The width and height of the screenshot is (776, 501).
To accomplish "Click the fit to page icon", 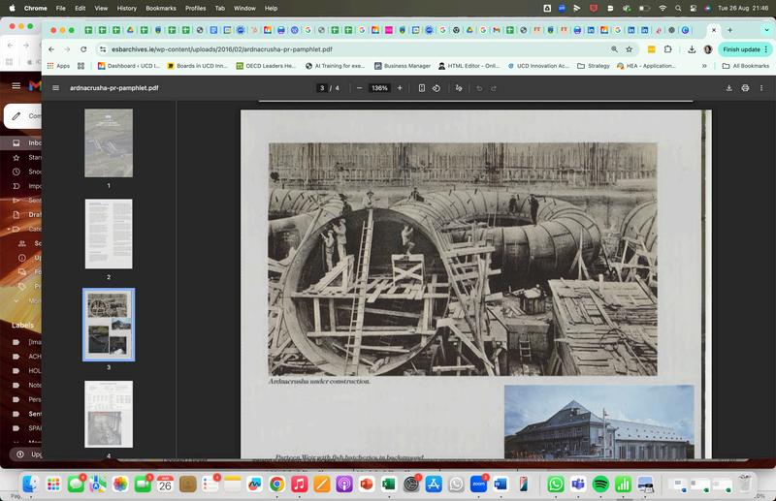I will coord(421,88).
